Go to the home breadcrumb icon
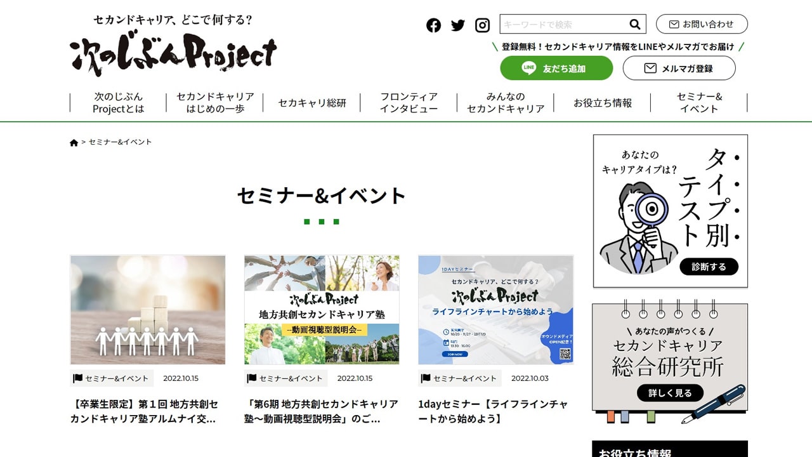812x457 pixels. 74,142
